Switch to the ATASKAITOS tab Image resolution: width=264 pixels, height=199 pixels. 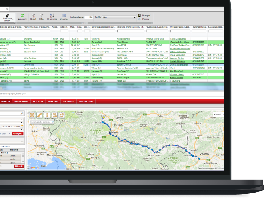click(x=21, y=101)
